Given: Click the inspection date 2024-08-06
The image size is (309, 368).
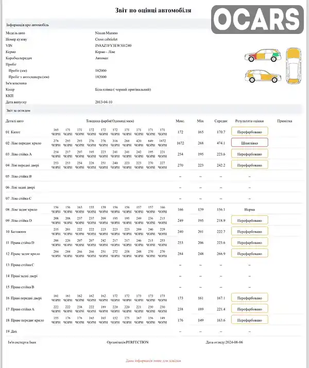Looking at the screenshot, I should tap(234, 342).
